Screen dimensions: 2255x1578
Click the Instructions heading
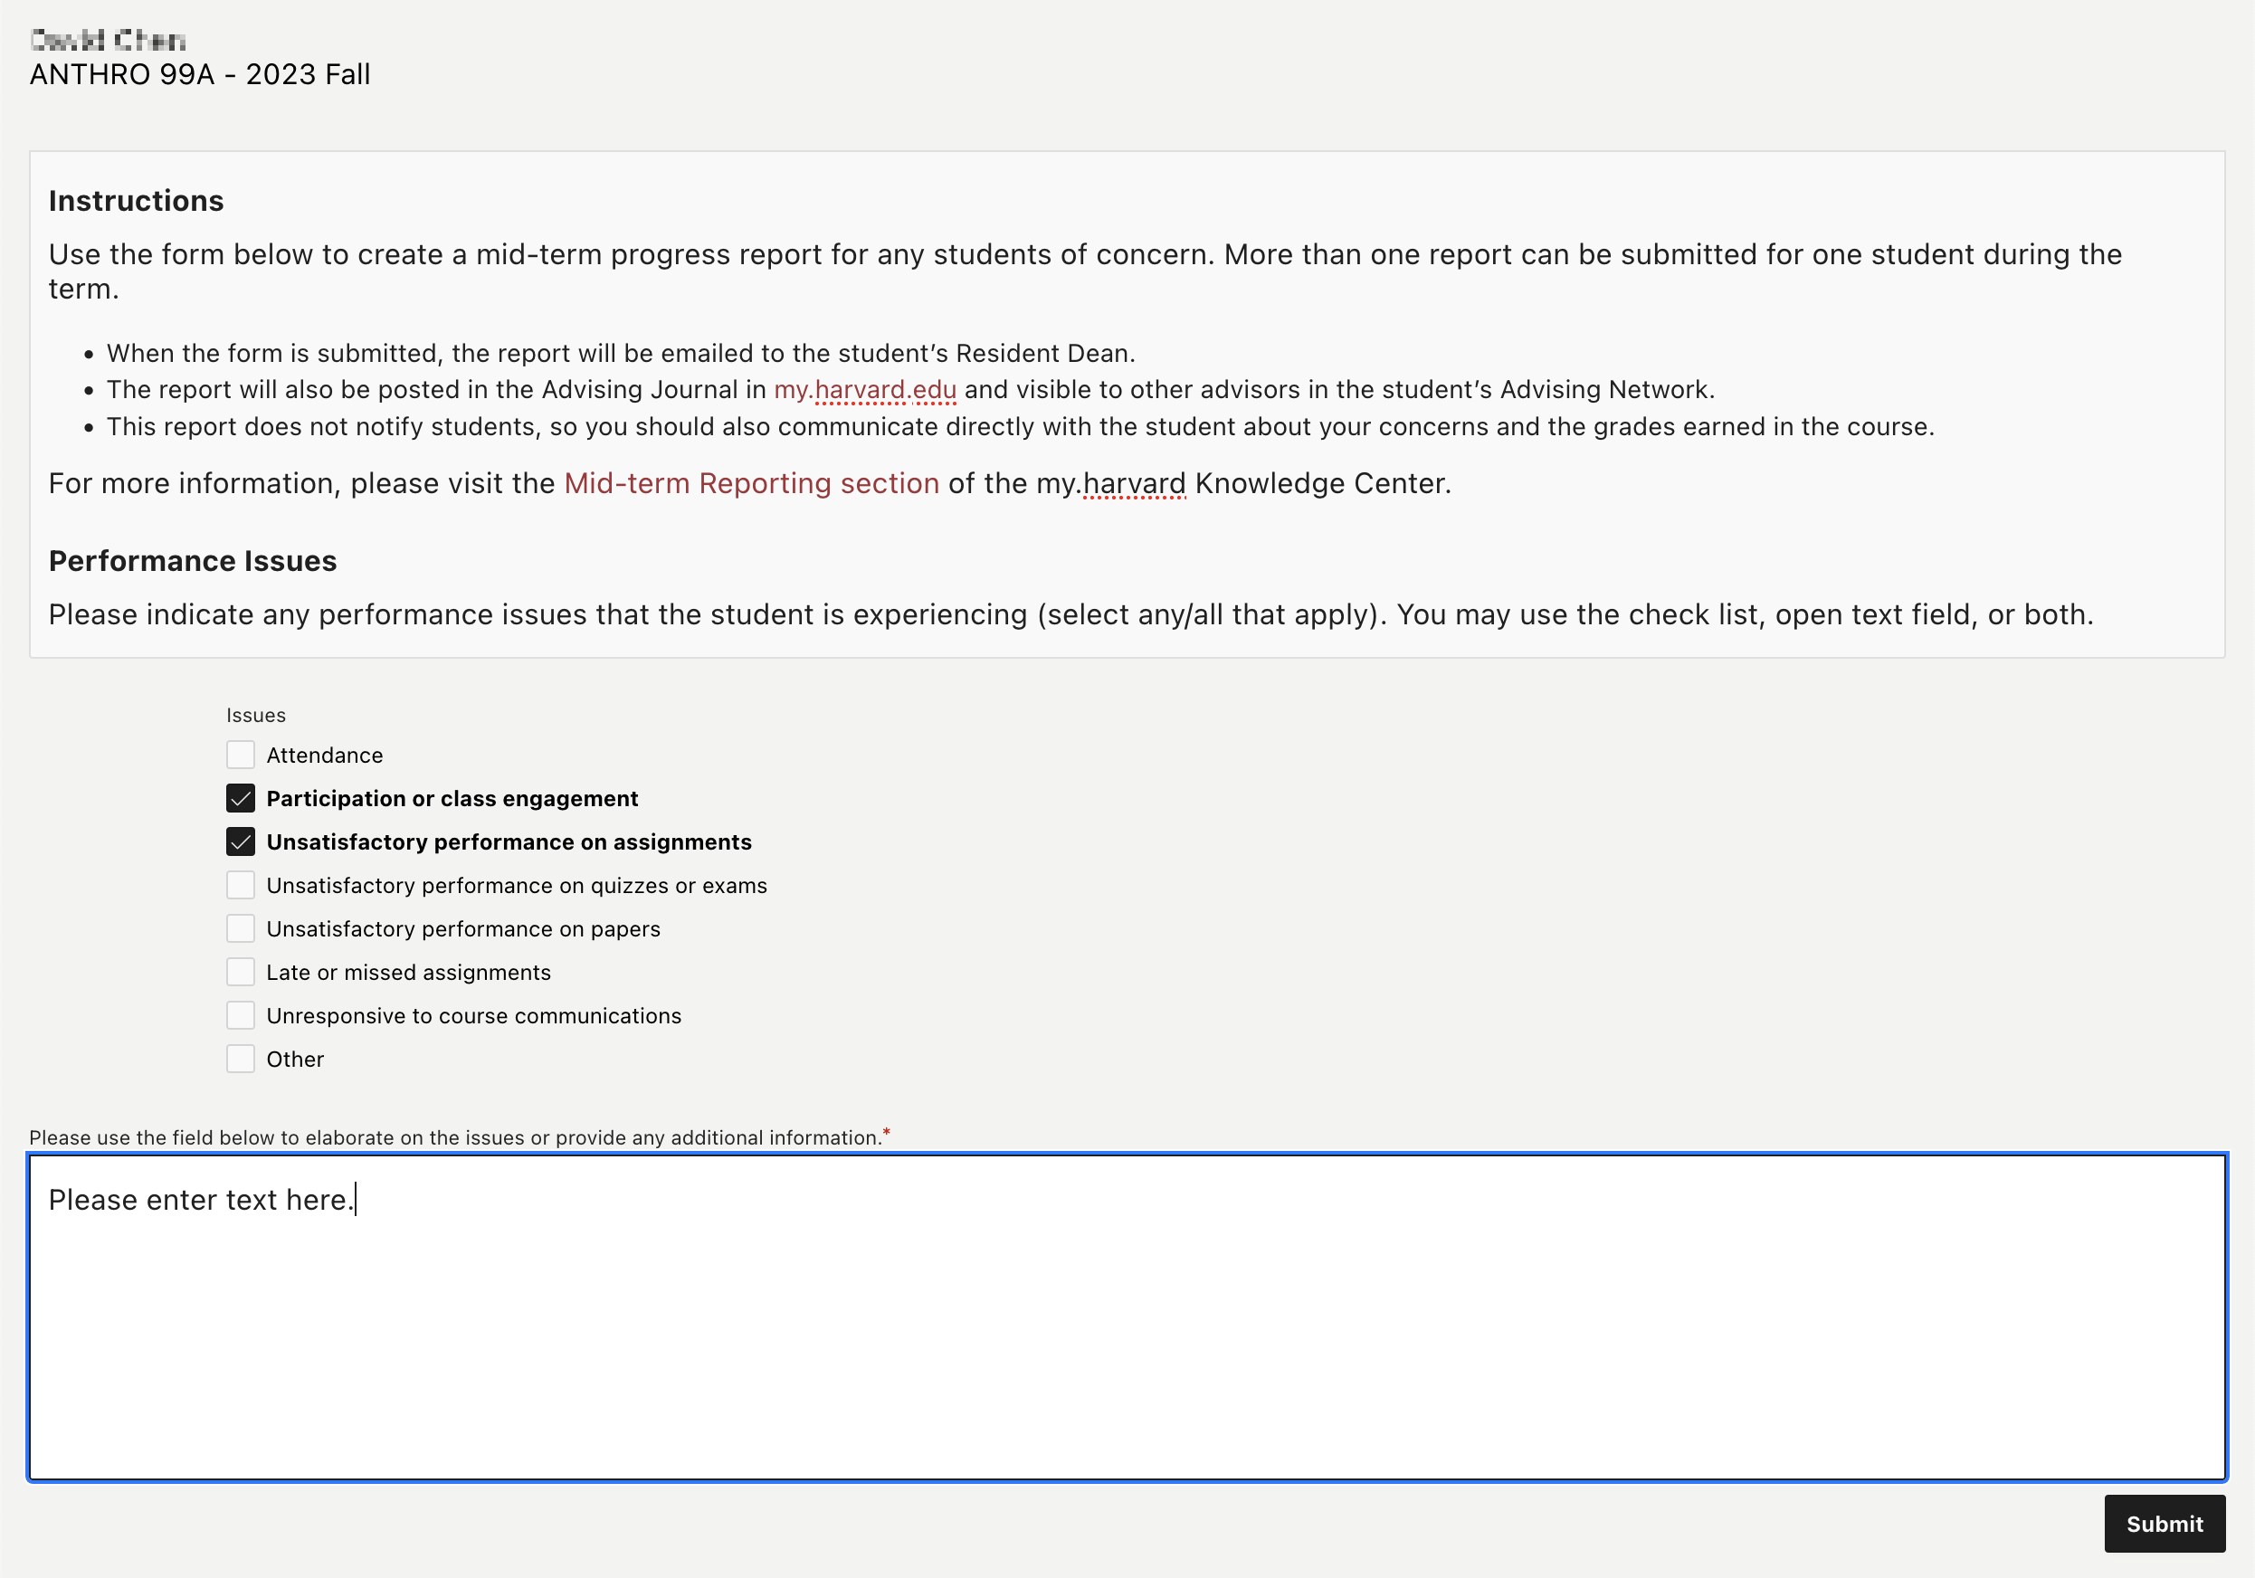137,200
